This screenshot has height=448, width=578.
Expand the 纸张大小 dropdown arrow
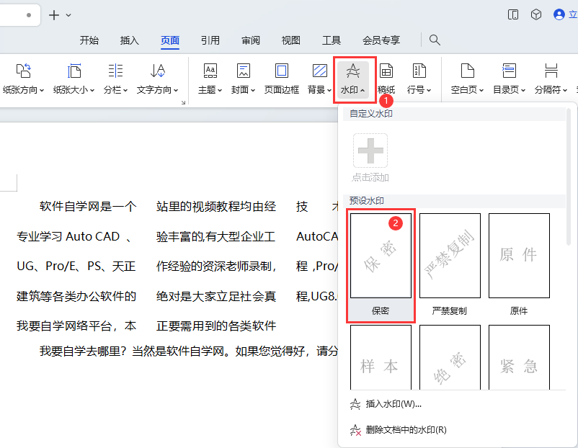click(x=92, y=90)
